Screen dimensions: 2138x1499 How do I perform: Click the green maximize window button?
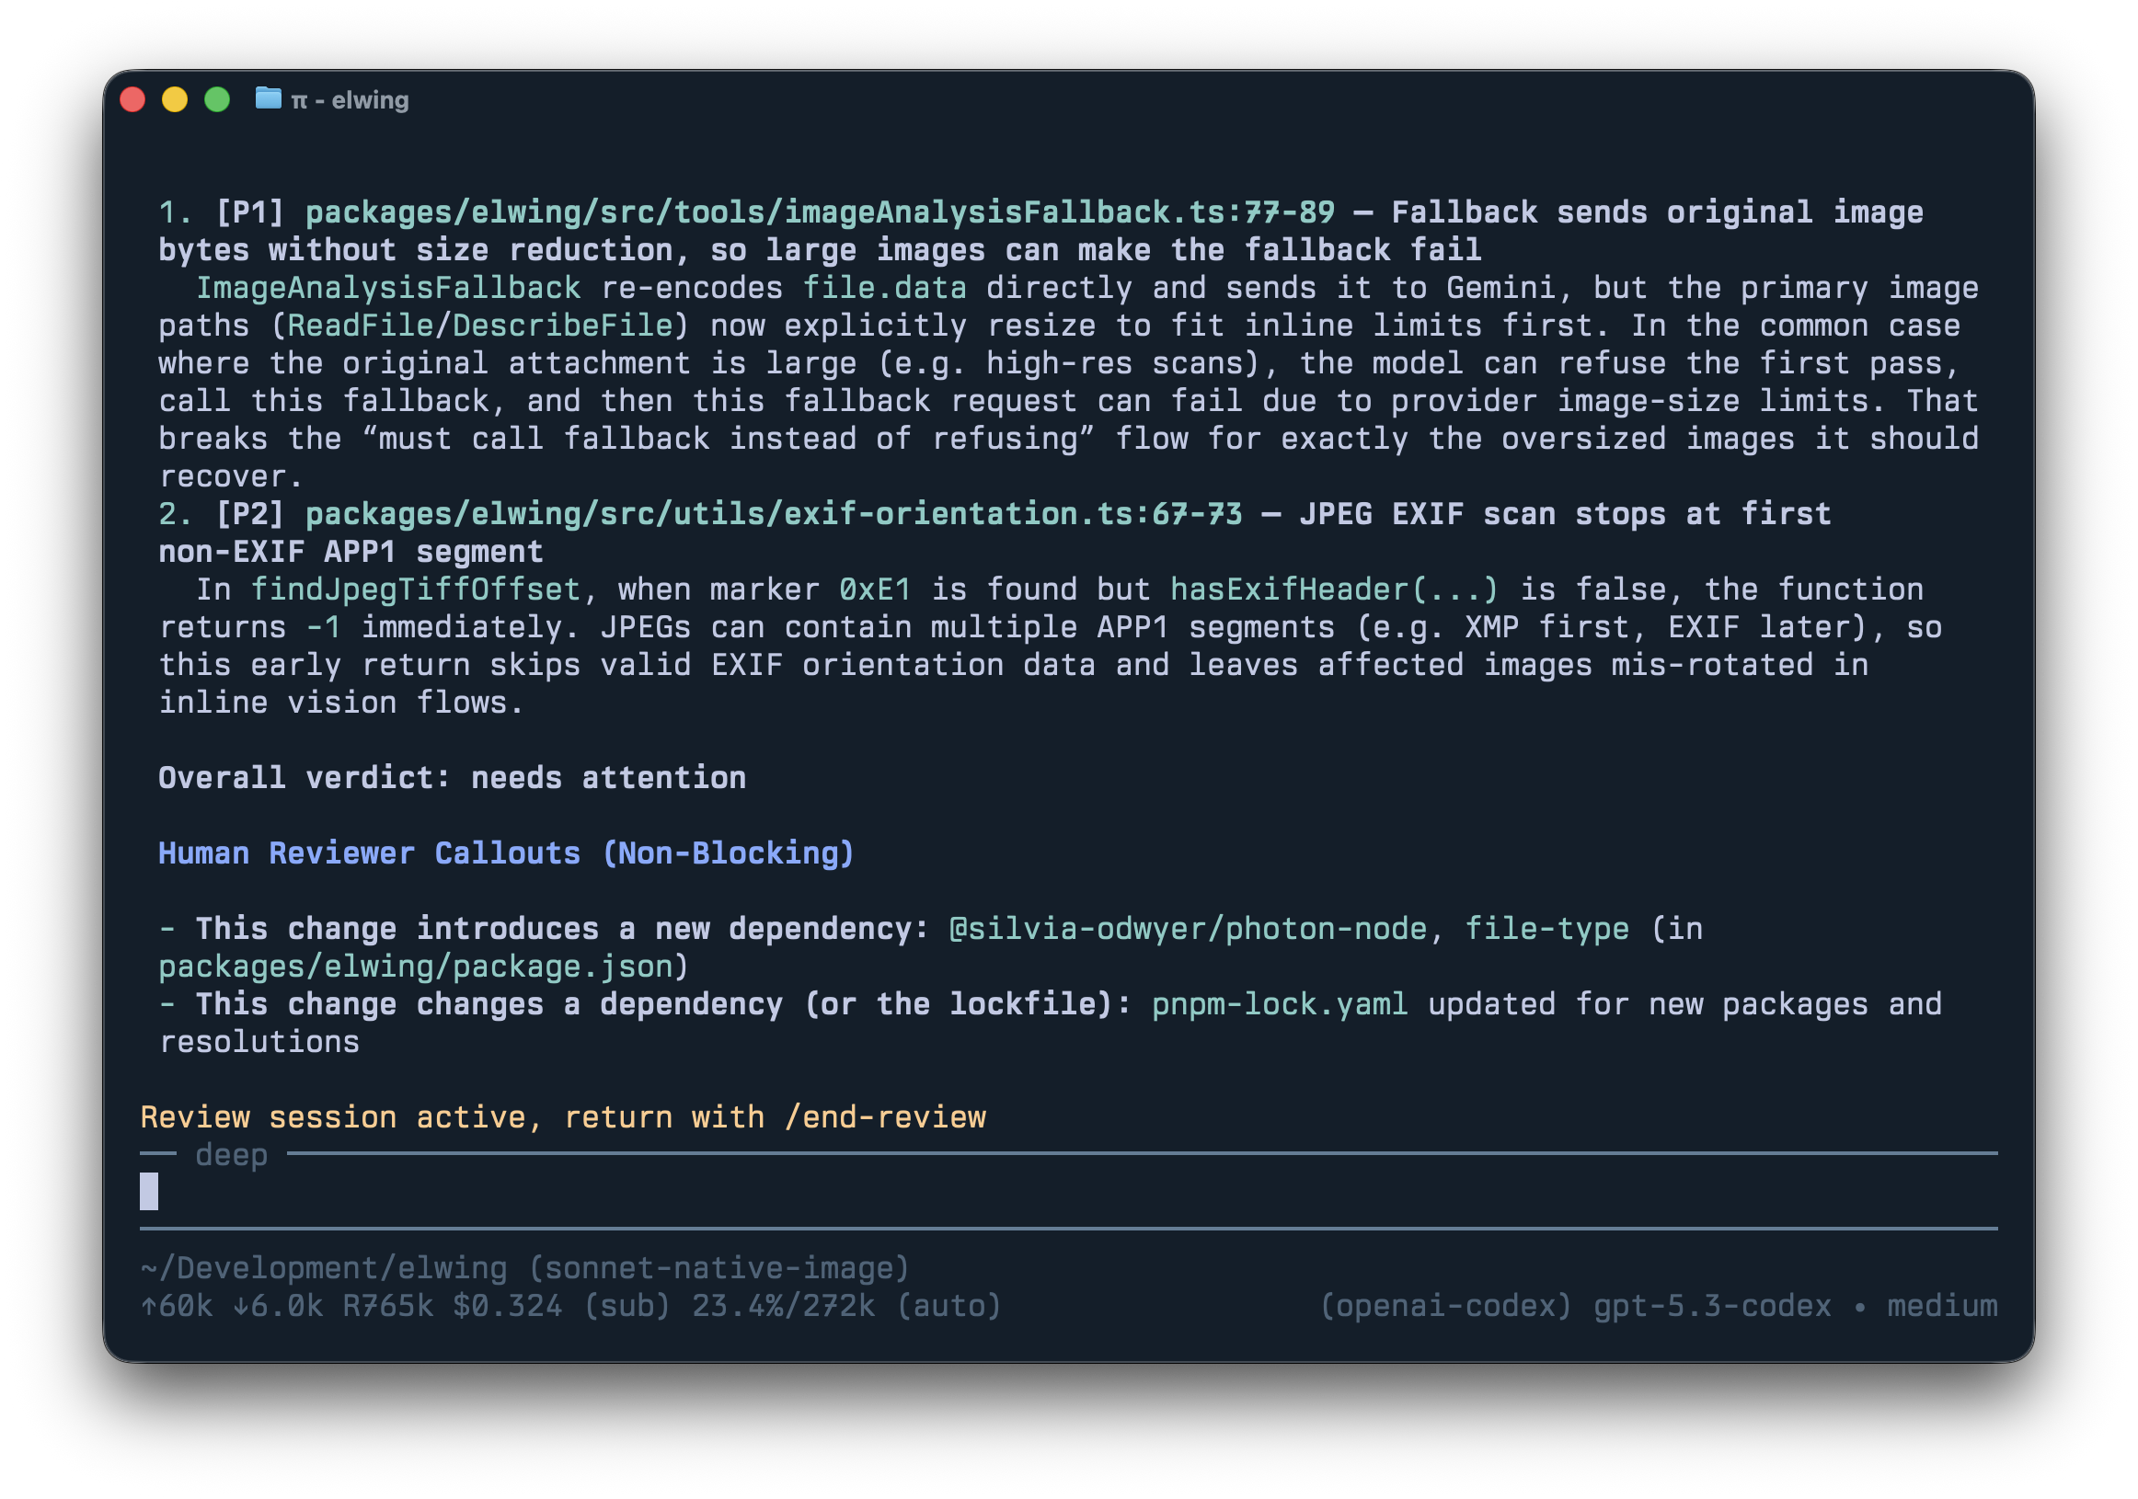(x=217, y=99)
